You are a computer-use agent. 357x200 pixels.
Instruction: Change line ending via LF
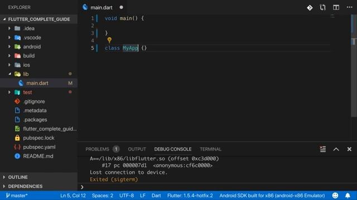pyautogui.click(x=143, y=196)
